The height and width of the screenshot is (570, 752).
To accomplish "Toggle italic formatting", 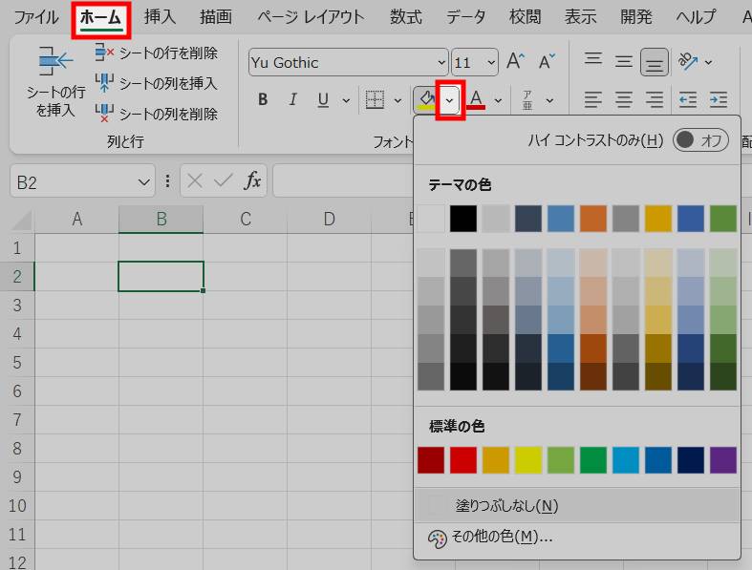I will point(292,99).
